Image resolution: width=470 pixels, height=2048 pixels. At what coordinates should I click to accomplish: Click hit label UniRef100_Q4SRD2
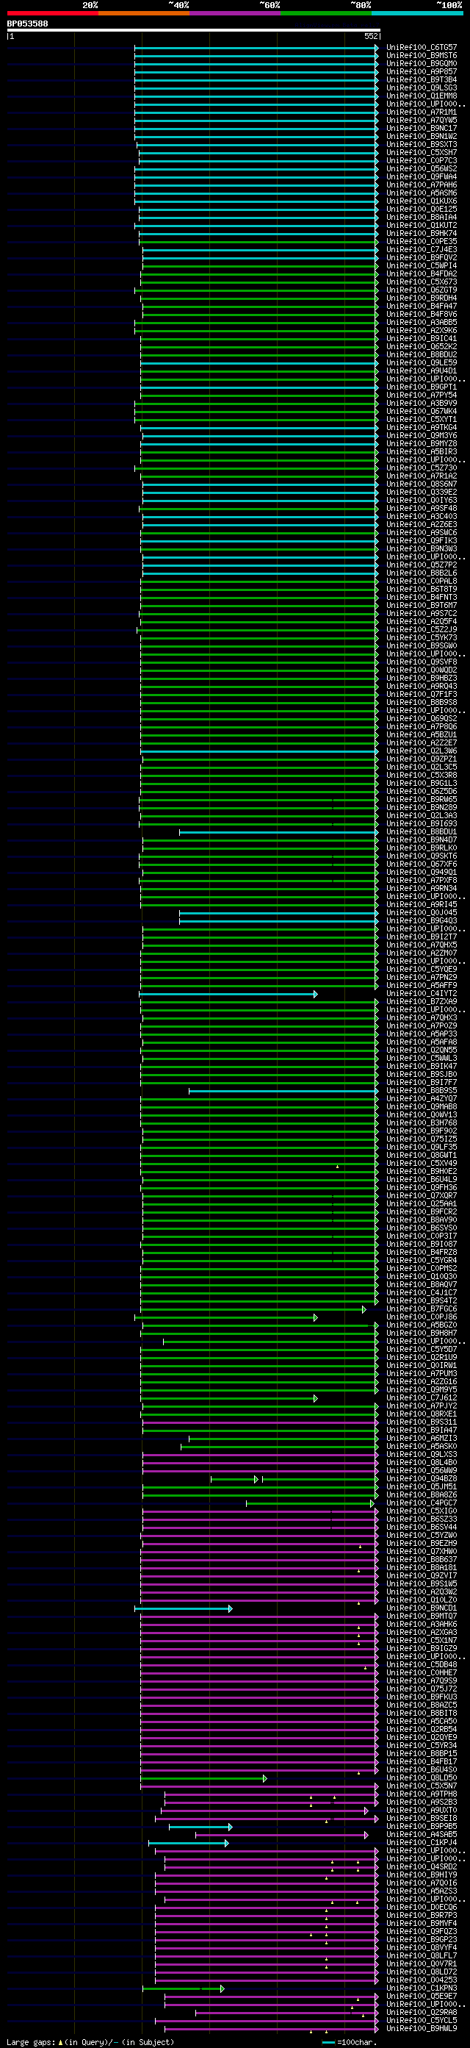pos(422,1866)
